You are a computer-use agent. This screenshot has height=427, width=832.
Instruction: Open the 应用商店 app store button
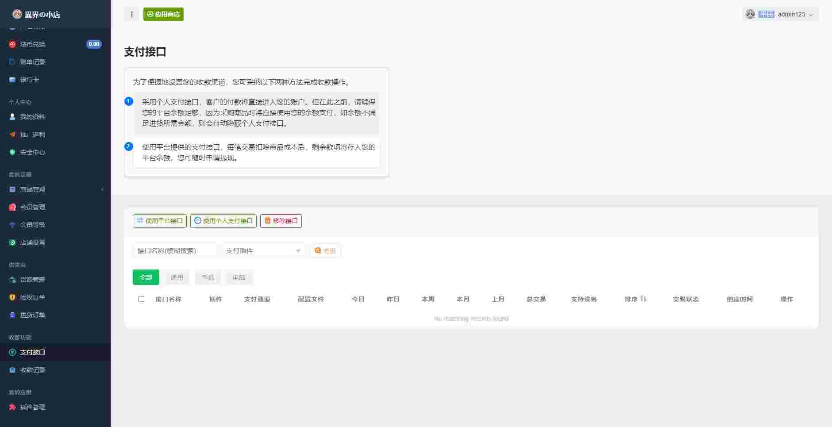[x=163, y=14]
